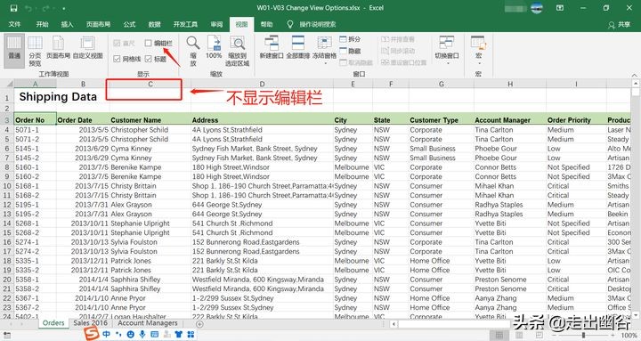Toggle Sogou 中 Chinese/English mode
Viewport: 641px width, 341px height.
pyautogui.click(x=106, y=334)
